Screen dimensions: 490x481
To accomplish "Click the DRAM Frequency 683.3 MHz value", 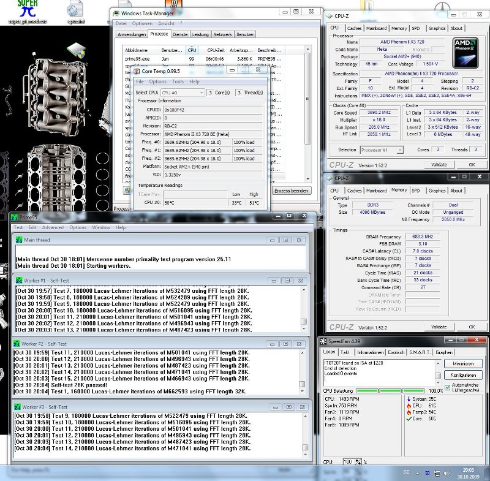I will [423, 237].
